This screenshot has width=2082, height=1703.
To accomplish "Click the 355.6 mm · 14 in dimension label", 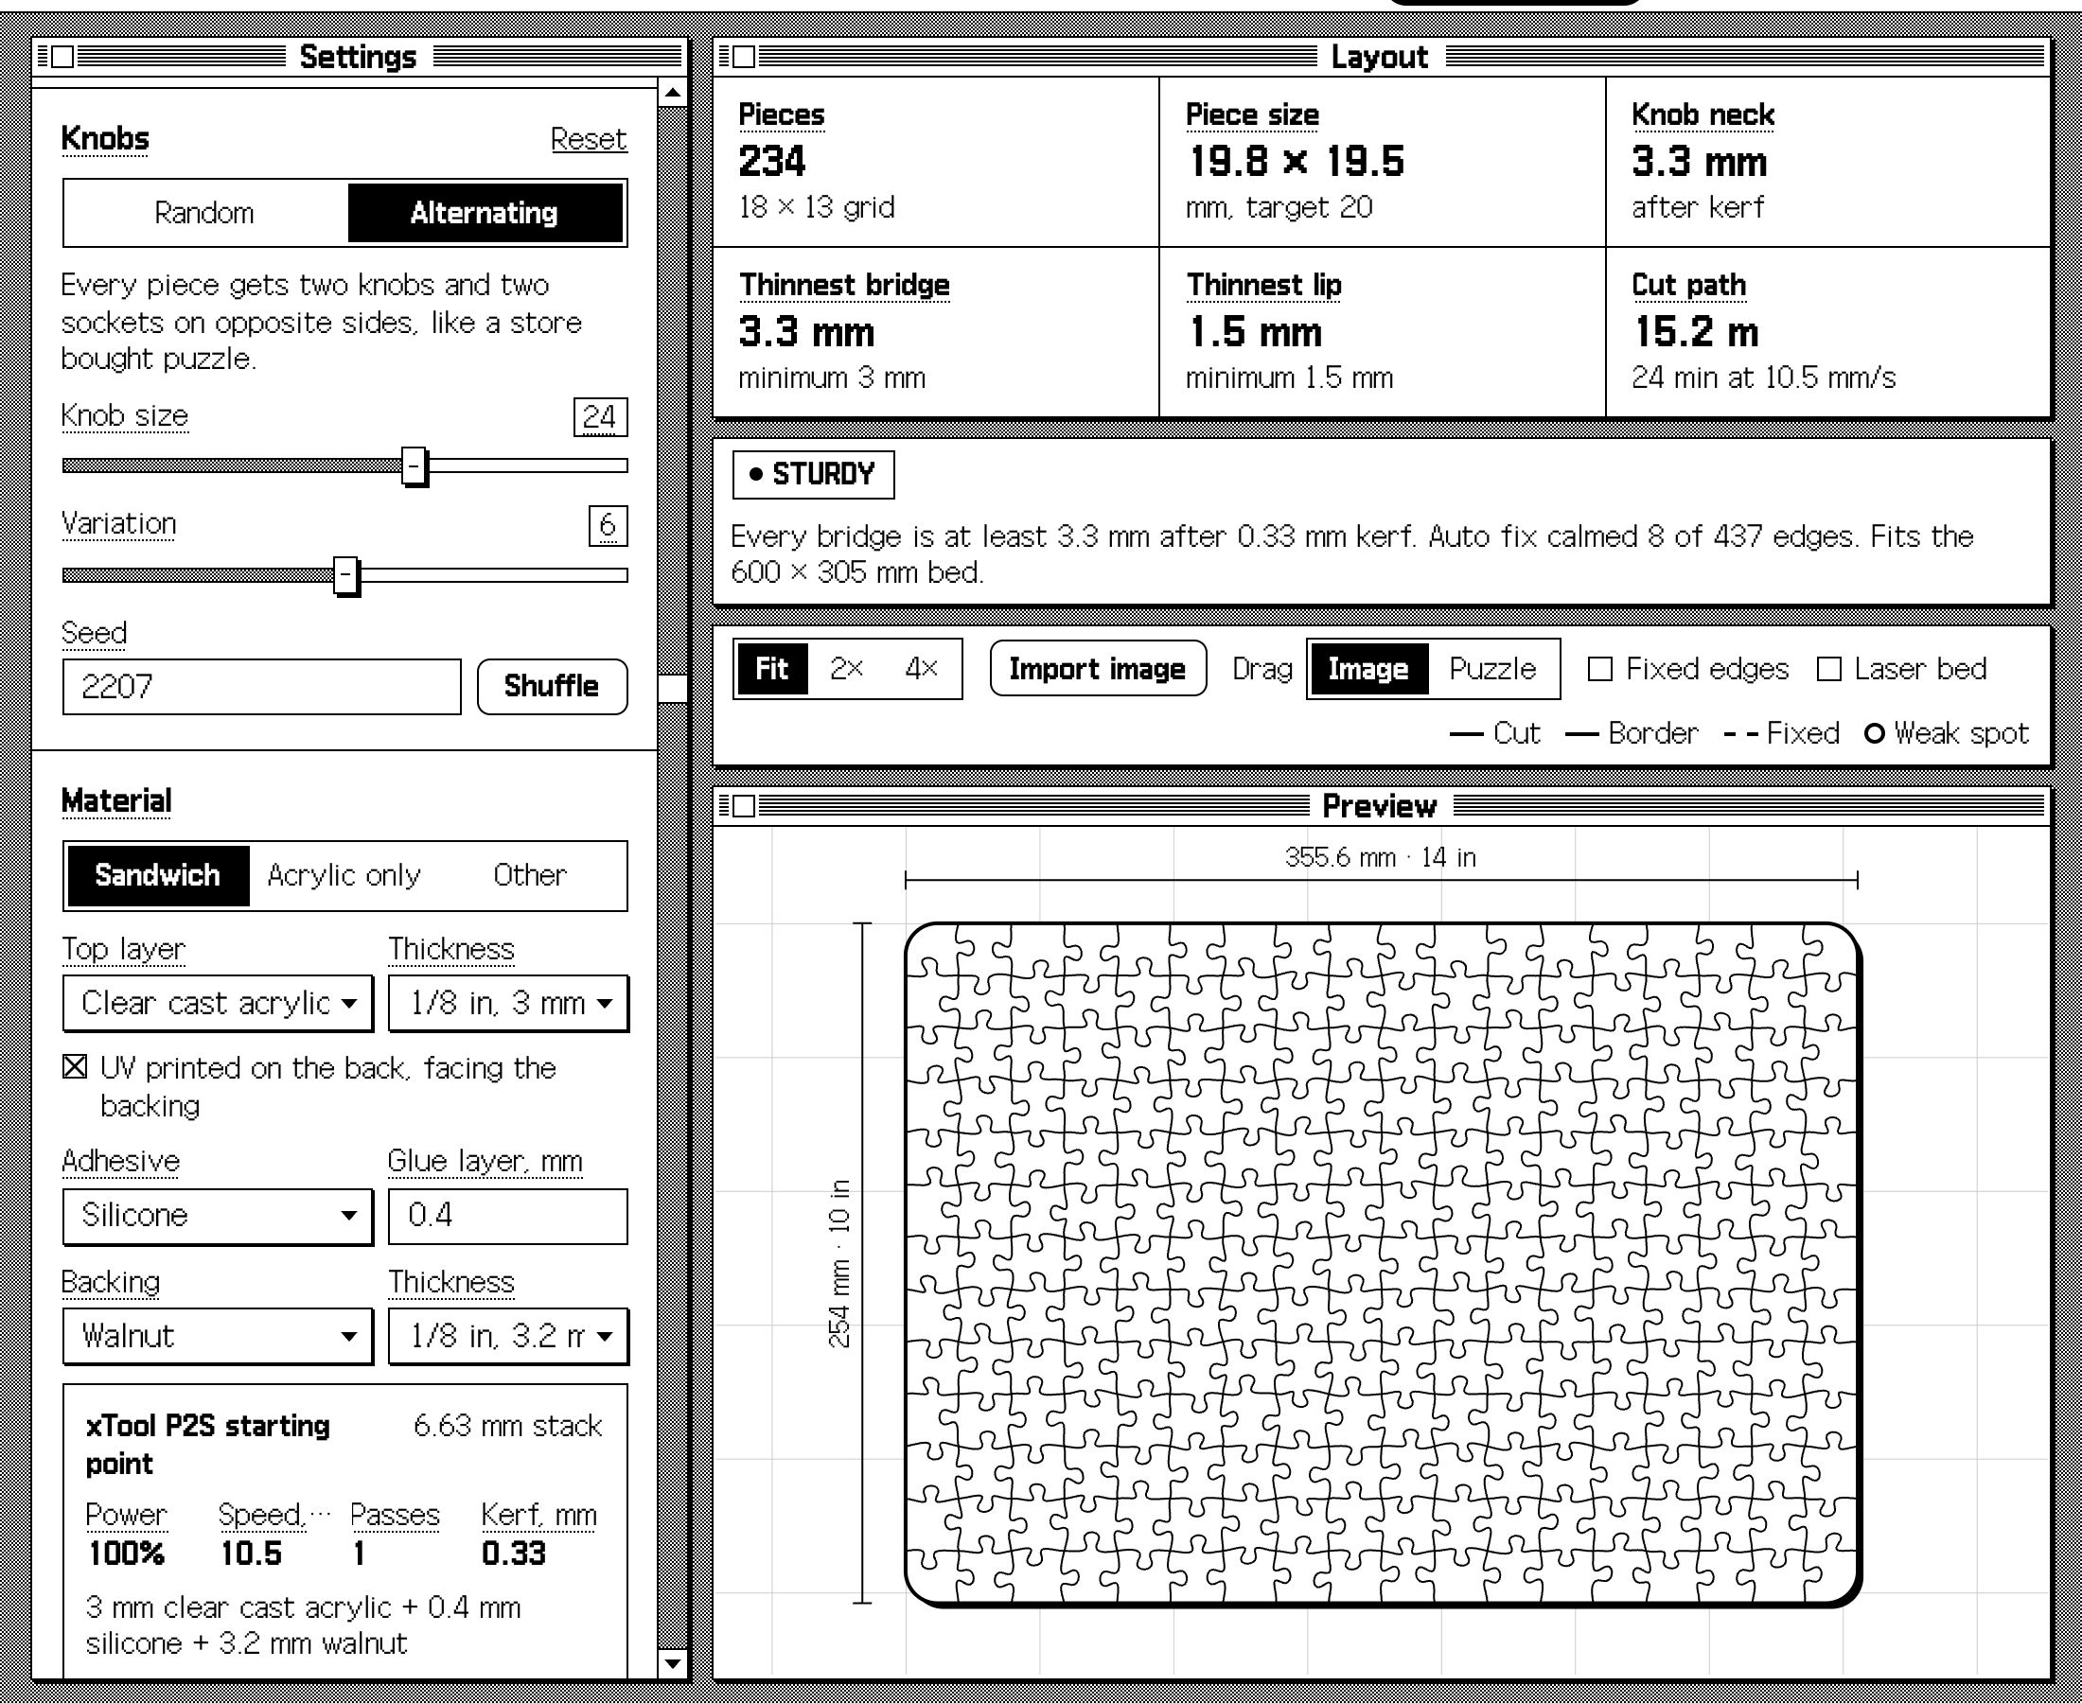I will pos(1381,857).
